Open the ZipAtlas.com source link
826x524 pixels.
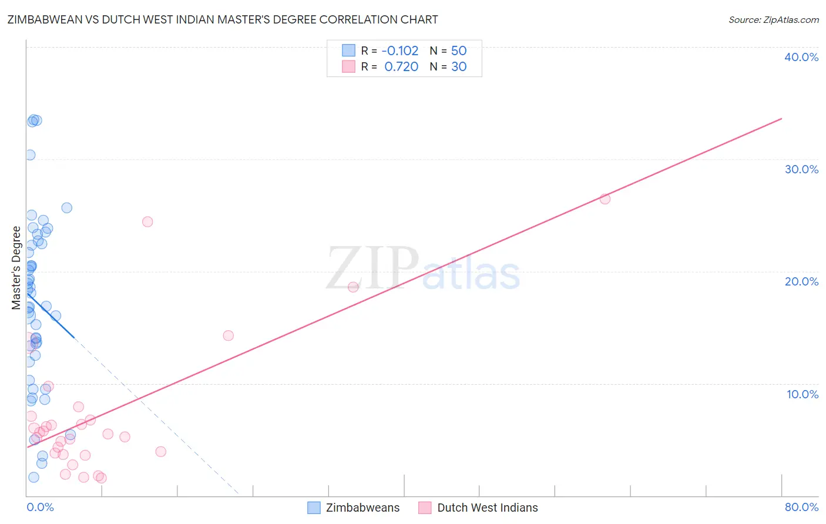tap(774, 19)
